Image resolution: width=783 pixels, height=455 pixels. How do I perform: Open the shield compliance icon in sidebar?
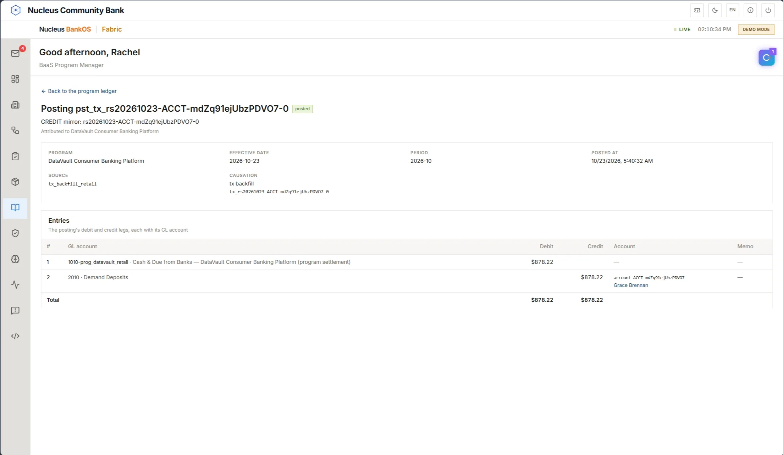coord(15,233)
